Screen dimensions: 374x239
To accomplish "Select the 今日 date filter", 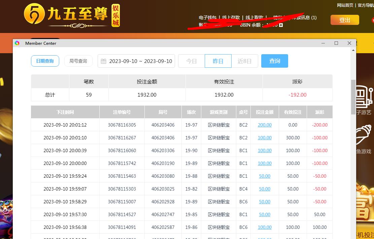I will (191, 61).
